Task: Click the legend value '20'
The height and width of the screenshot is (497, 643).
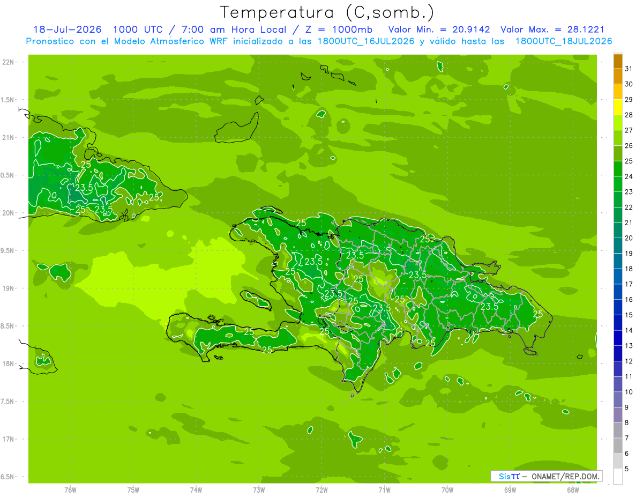Action: point(629,238)
